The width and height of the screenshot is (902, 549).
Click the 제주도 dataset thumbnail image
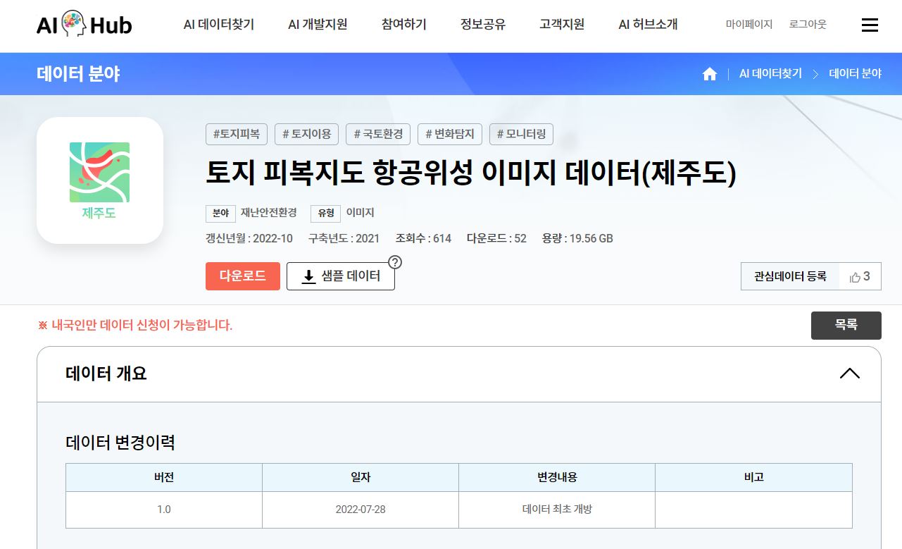pos(99,180)
